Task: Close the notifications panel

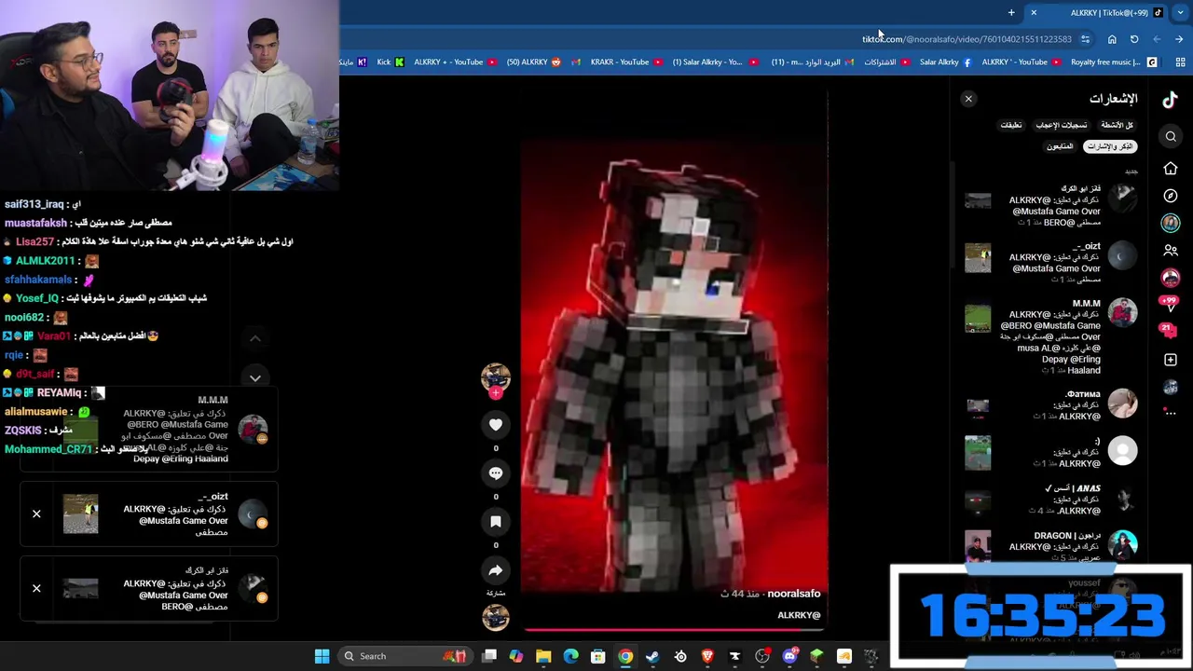Action: (x=968, y=99)
